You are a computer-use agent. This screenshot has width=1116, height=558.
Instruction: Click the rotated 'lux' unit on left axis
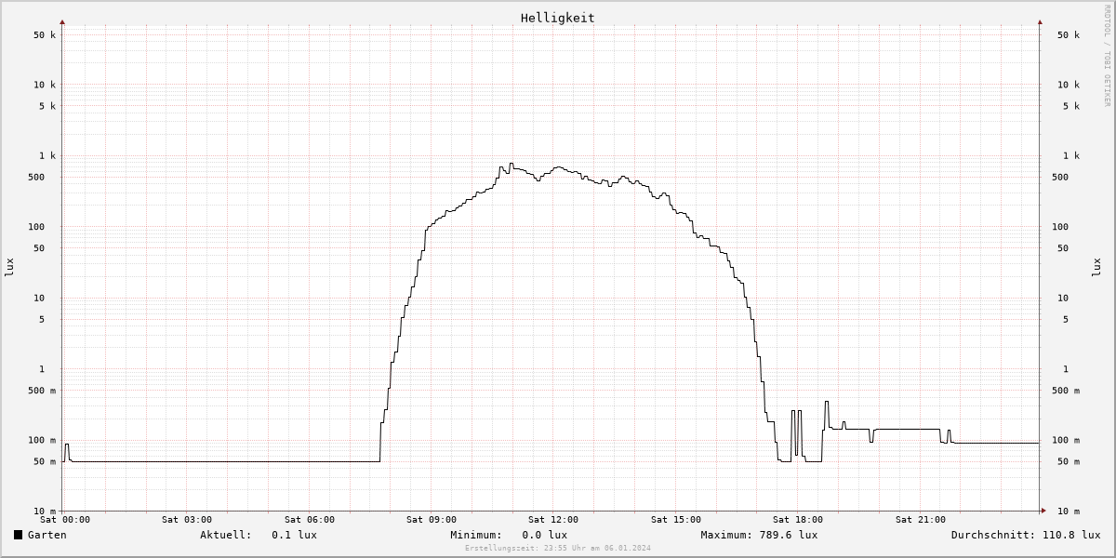(x=9, y=267)
